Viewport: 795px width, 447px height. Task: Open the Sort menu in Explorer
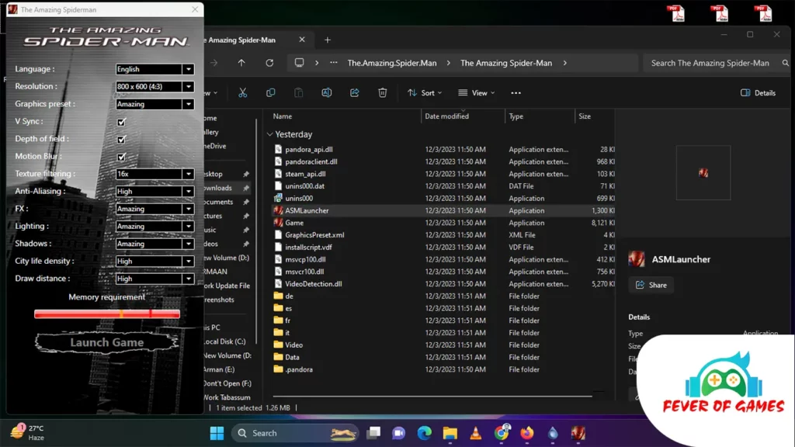(425, 93)
